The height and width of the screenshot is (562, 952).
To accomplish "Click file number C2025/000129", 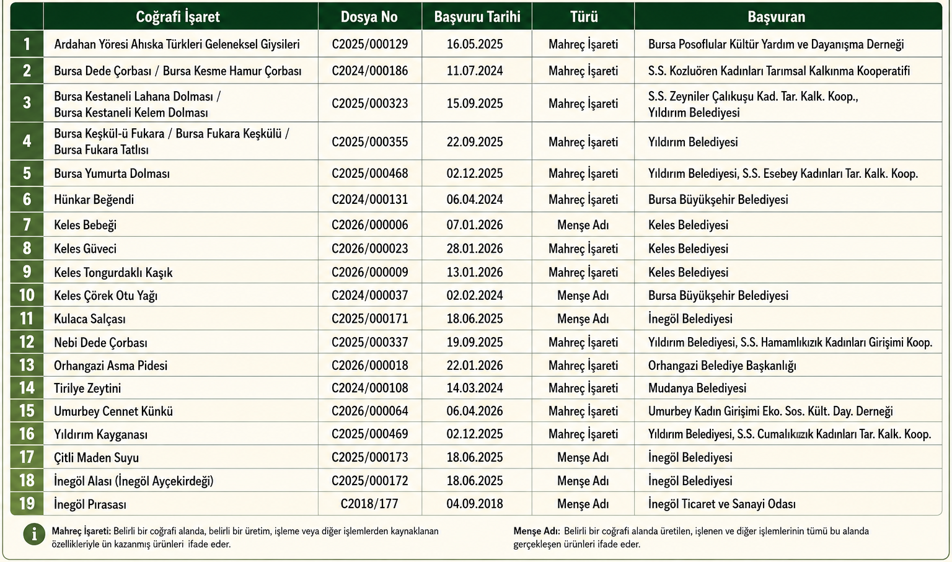I will (370, 45).
